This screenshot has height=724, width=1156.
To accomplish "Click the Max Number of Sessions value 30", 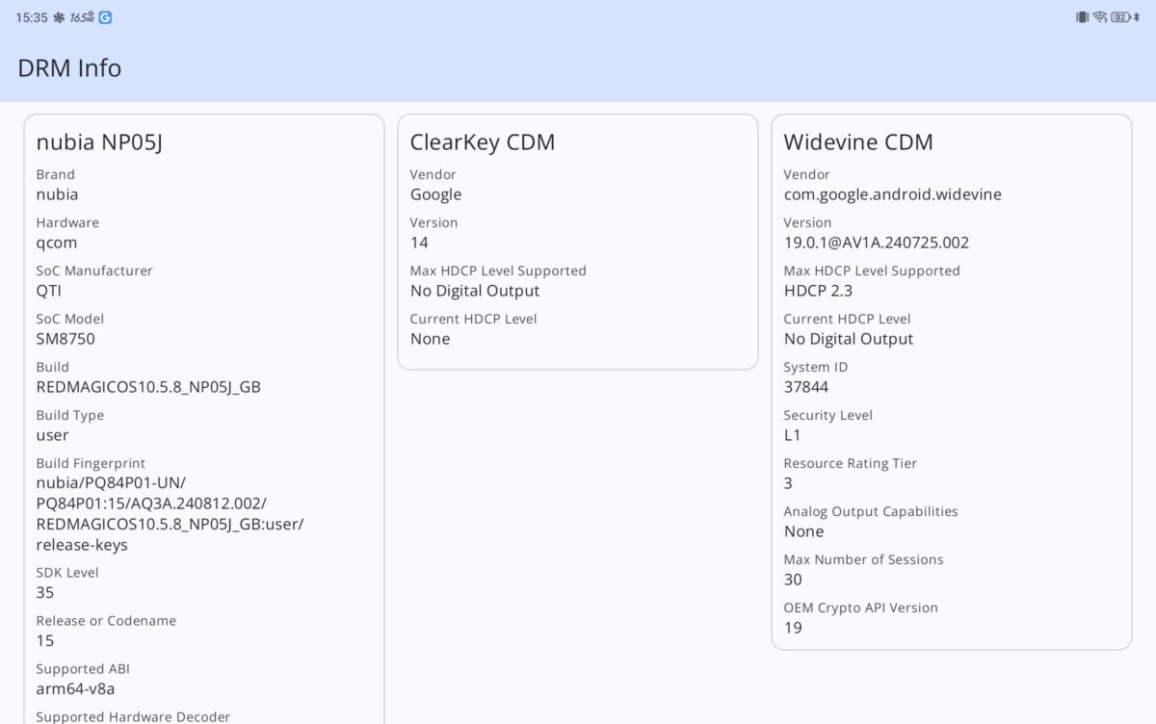I will pos(793,580).
